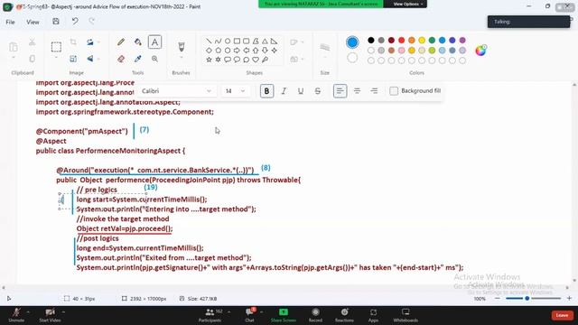
Task: Open the File menu
Action: 10,22
